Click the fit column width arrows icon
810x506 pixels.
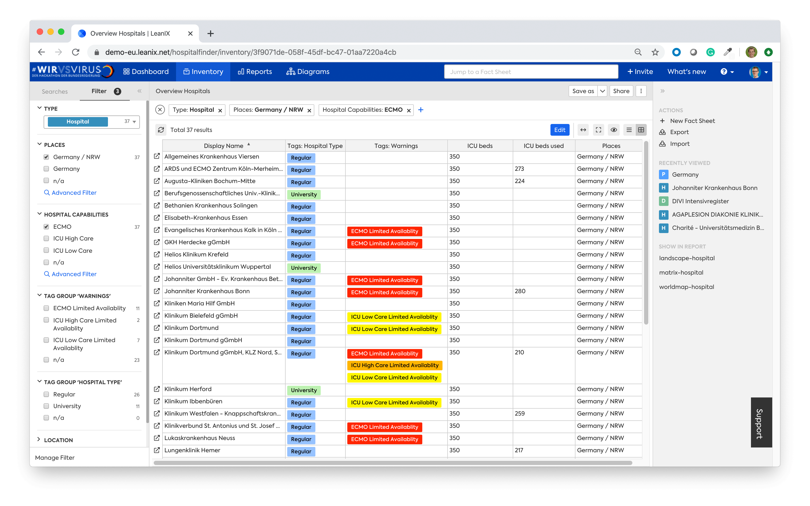[x=583, y=130]
